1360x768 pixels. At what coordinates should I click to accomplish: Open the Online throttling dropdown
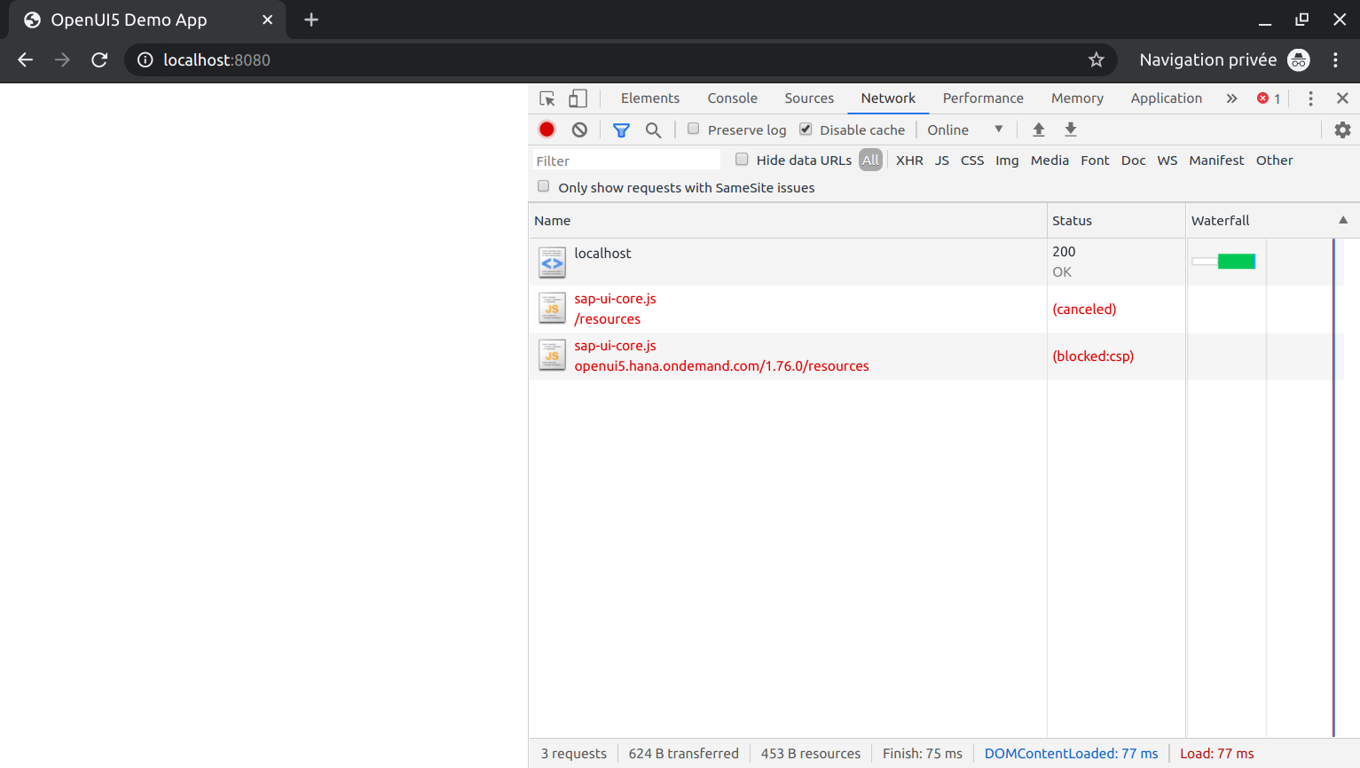click(965, 129)
